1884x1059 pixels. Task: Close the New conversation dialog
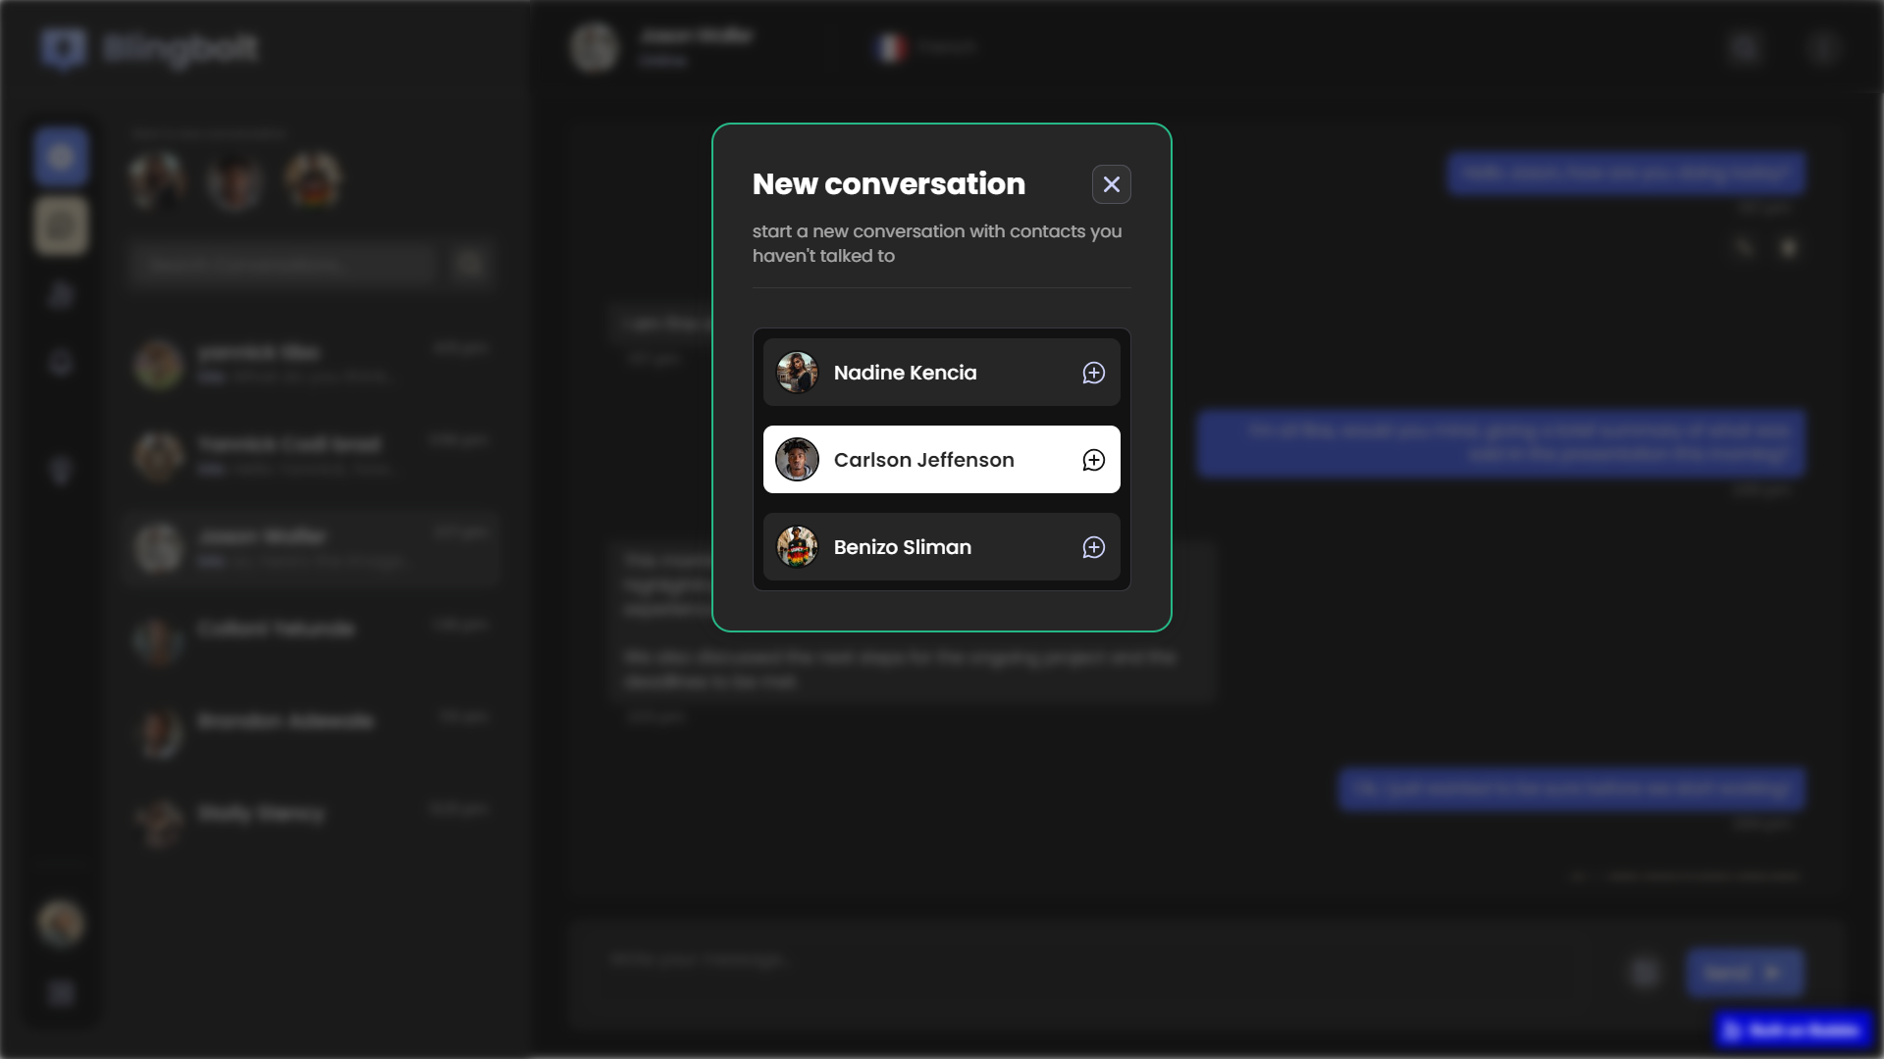[x=1111, y=184]
